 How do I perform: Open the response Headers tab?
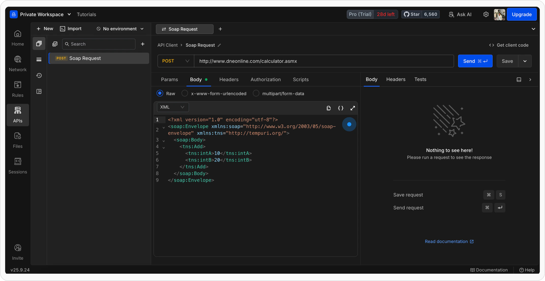pyautogui.click(x=396, y=79)
